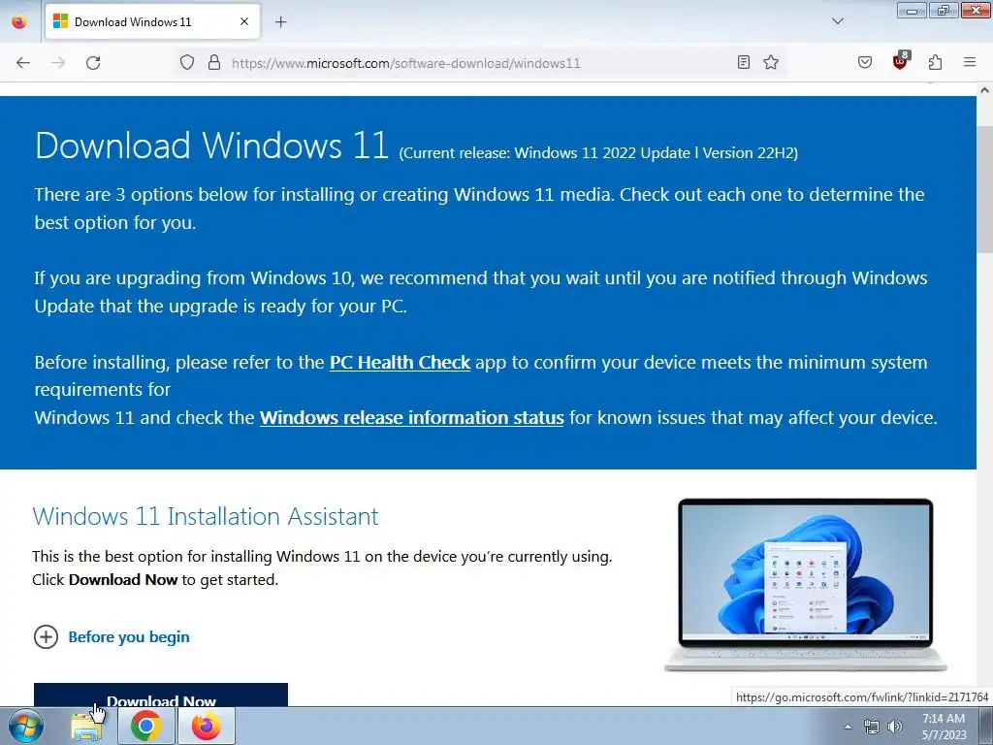
Task: Click the address bar URL
Action: (x=406, y=63)
